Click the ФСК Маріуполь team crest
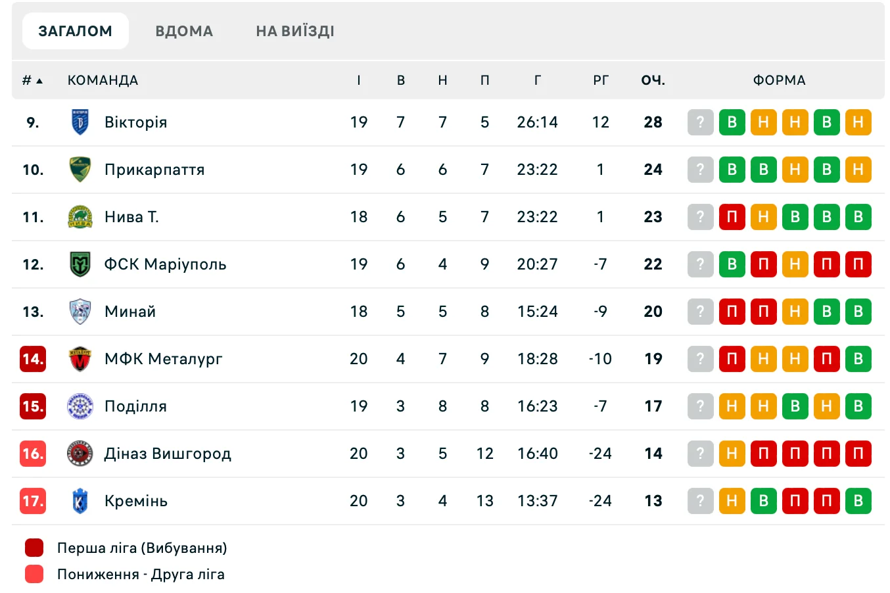The height and width of the screenshot is (593, 890). (80, 264)
